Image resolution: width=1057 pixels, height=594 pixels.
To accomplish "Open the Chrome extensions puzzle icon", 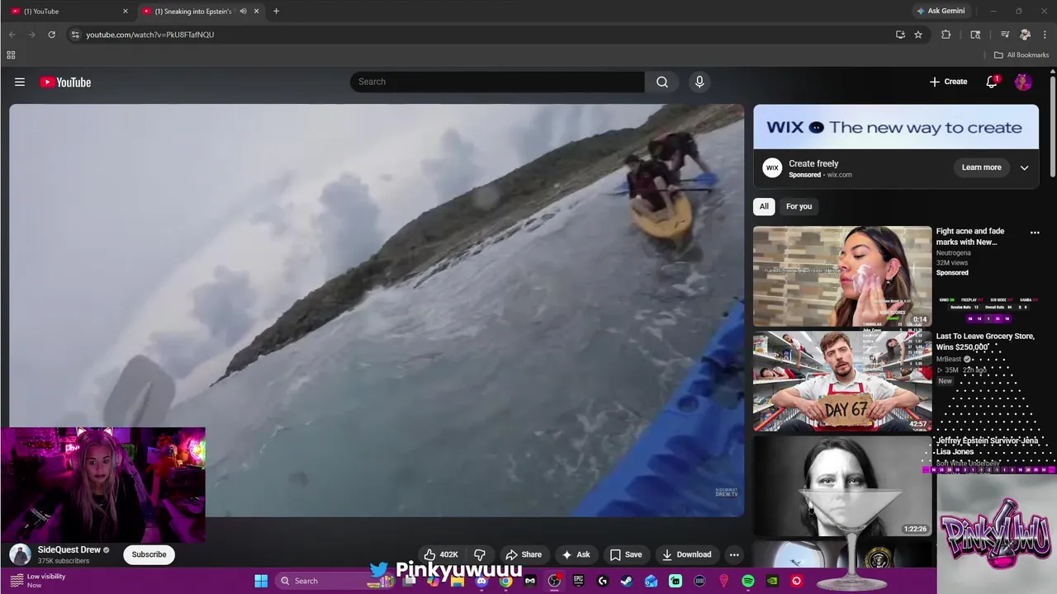I will 946,35.
